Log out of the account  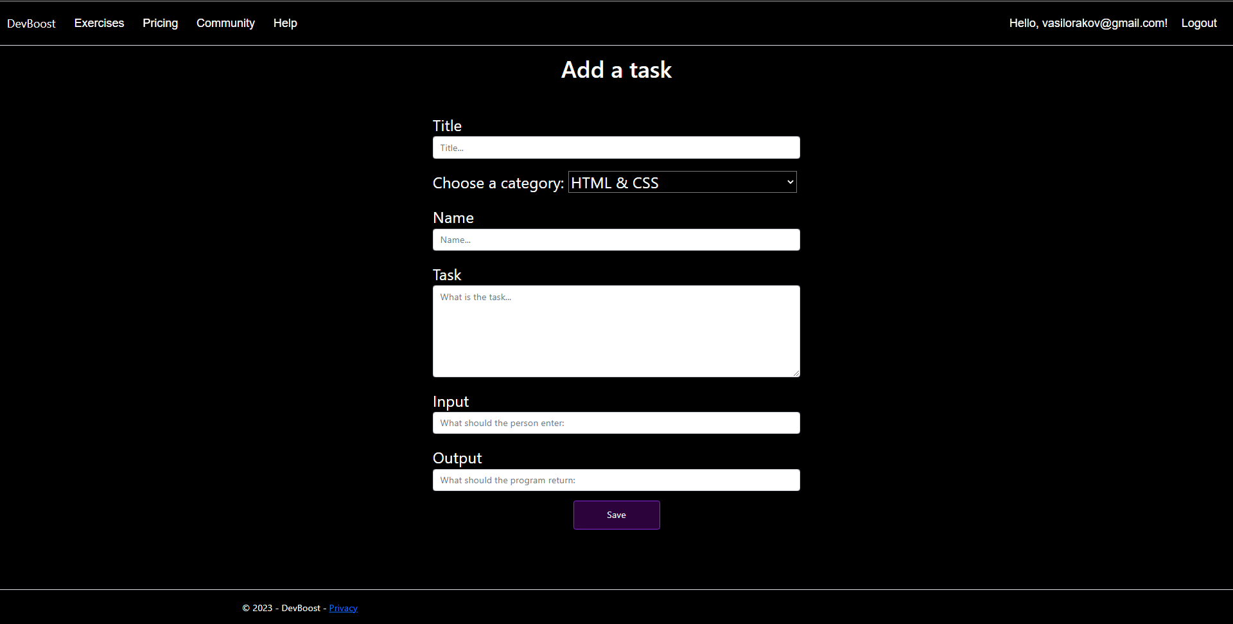(x=1198, y=23)
